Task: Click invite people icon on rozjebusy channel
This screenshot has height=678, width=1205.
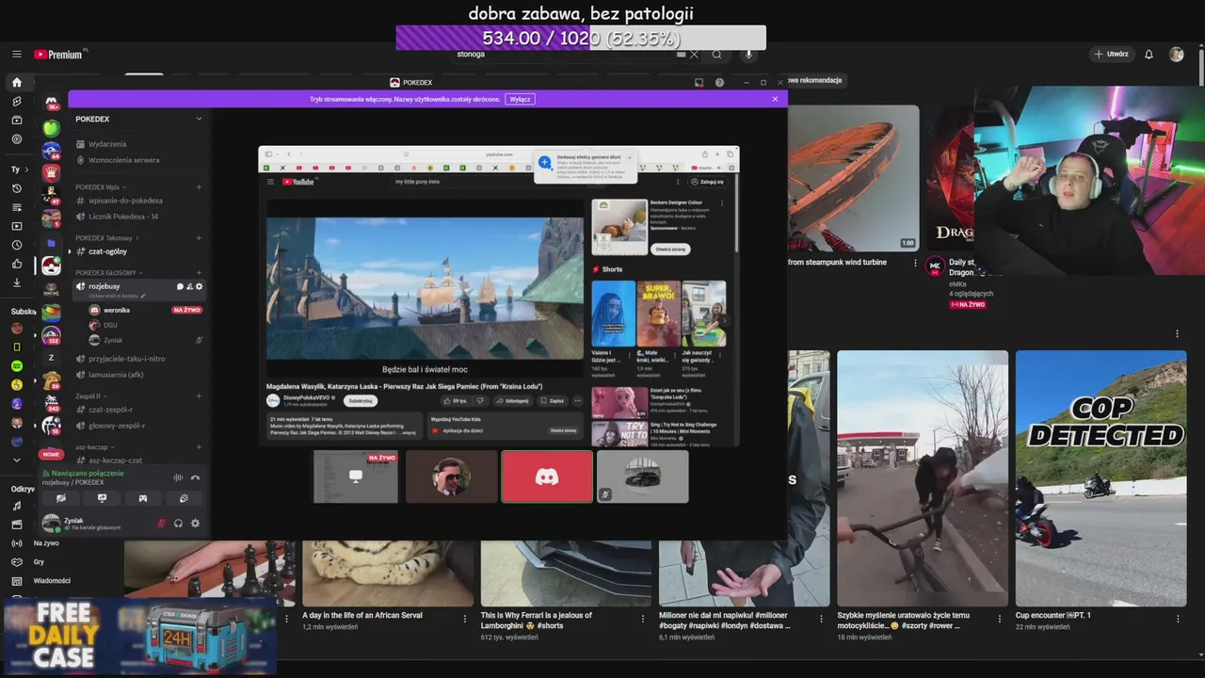Action: [189, 286]
